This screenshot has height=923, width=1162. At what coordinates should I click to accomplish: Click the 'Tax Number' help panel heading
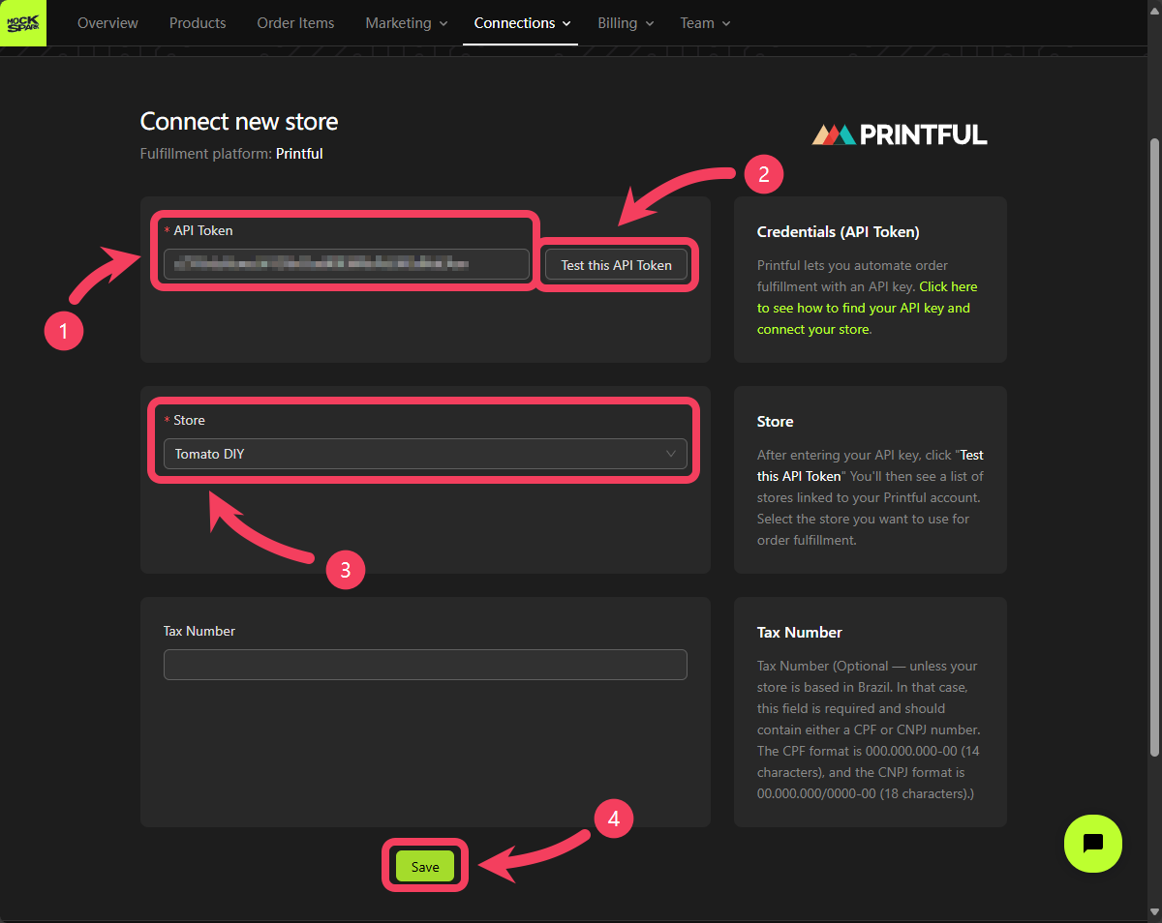click(x=800, y=633)
